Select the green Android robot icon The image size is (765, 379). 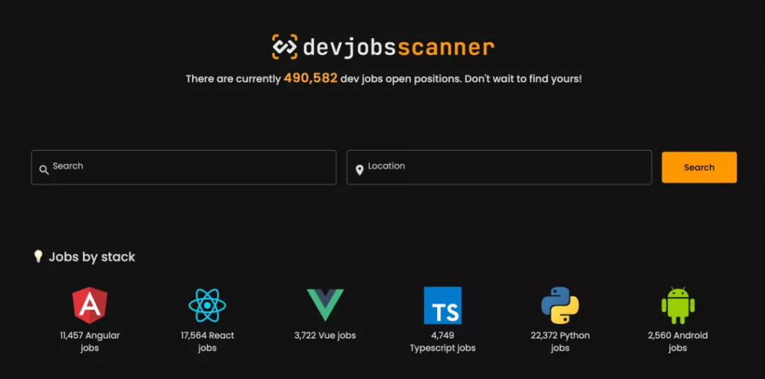[x=678, y=305]
